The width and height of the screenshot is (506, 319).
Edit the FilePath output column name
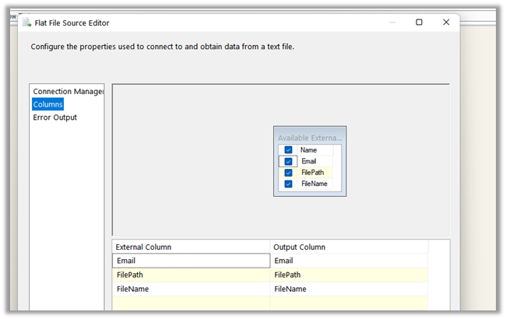(x=348, y=275)
